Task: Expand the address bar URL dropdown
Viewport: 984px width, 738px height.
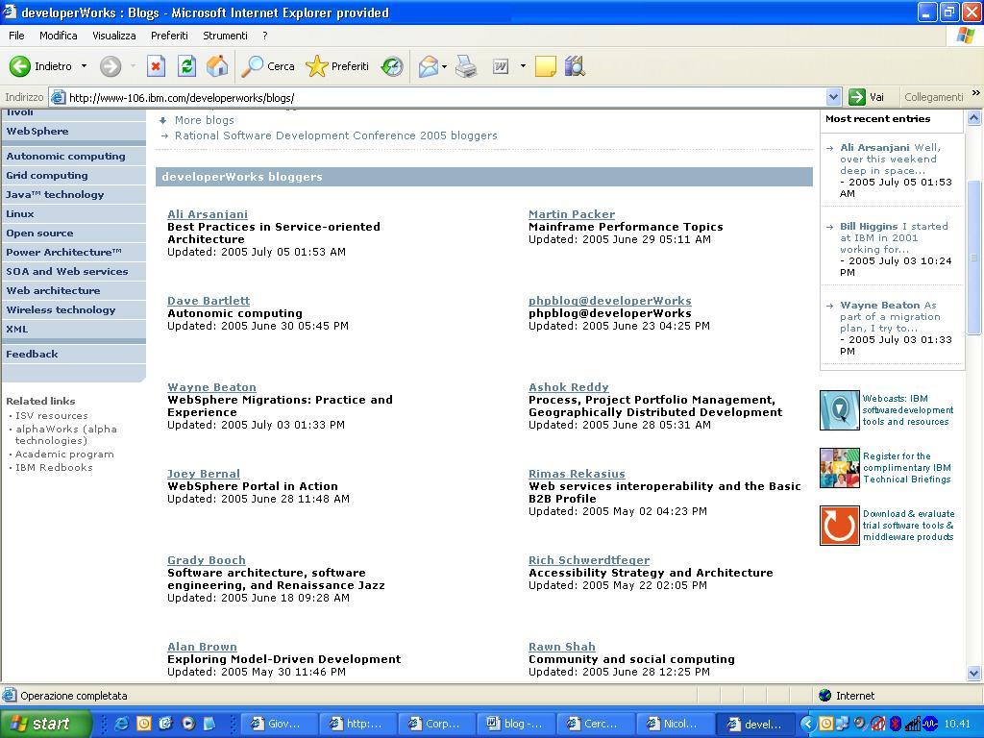Action: (x=833, y=97)
